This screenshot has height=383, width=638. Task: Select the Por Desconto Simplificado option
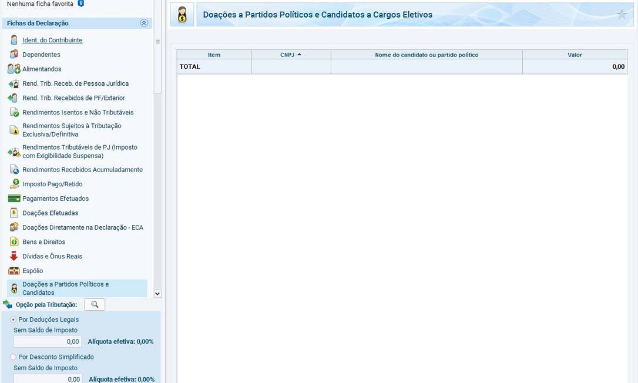click(x=14, y=357)
